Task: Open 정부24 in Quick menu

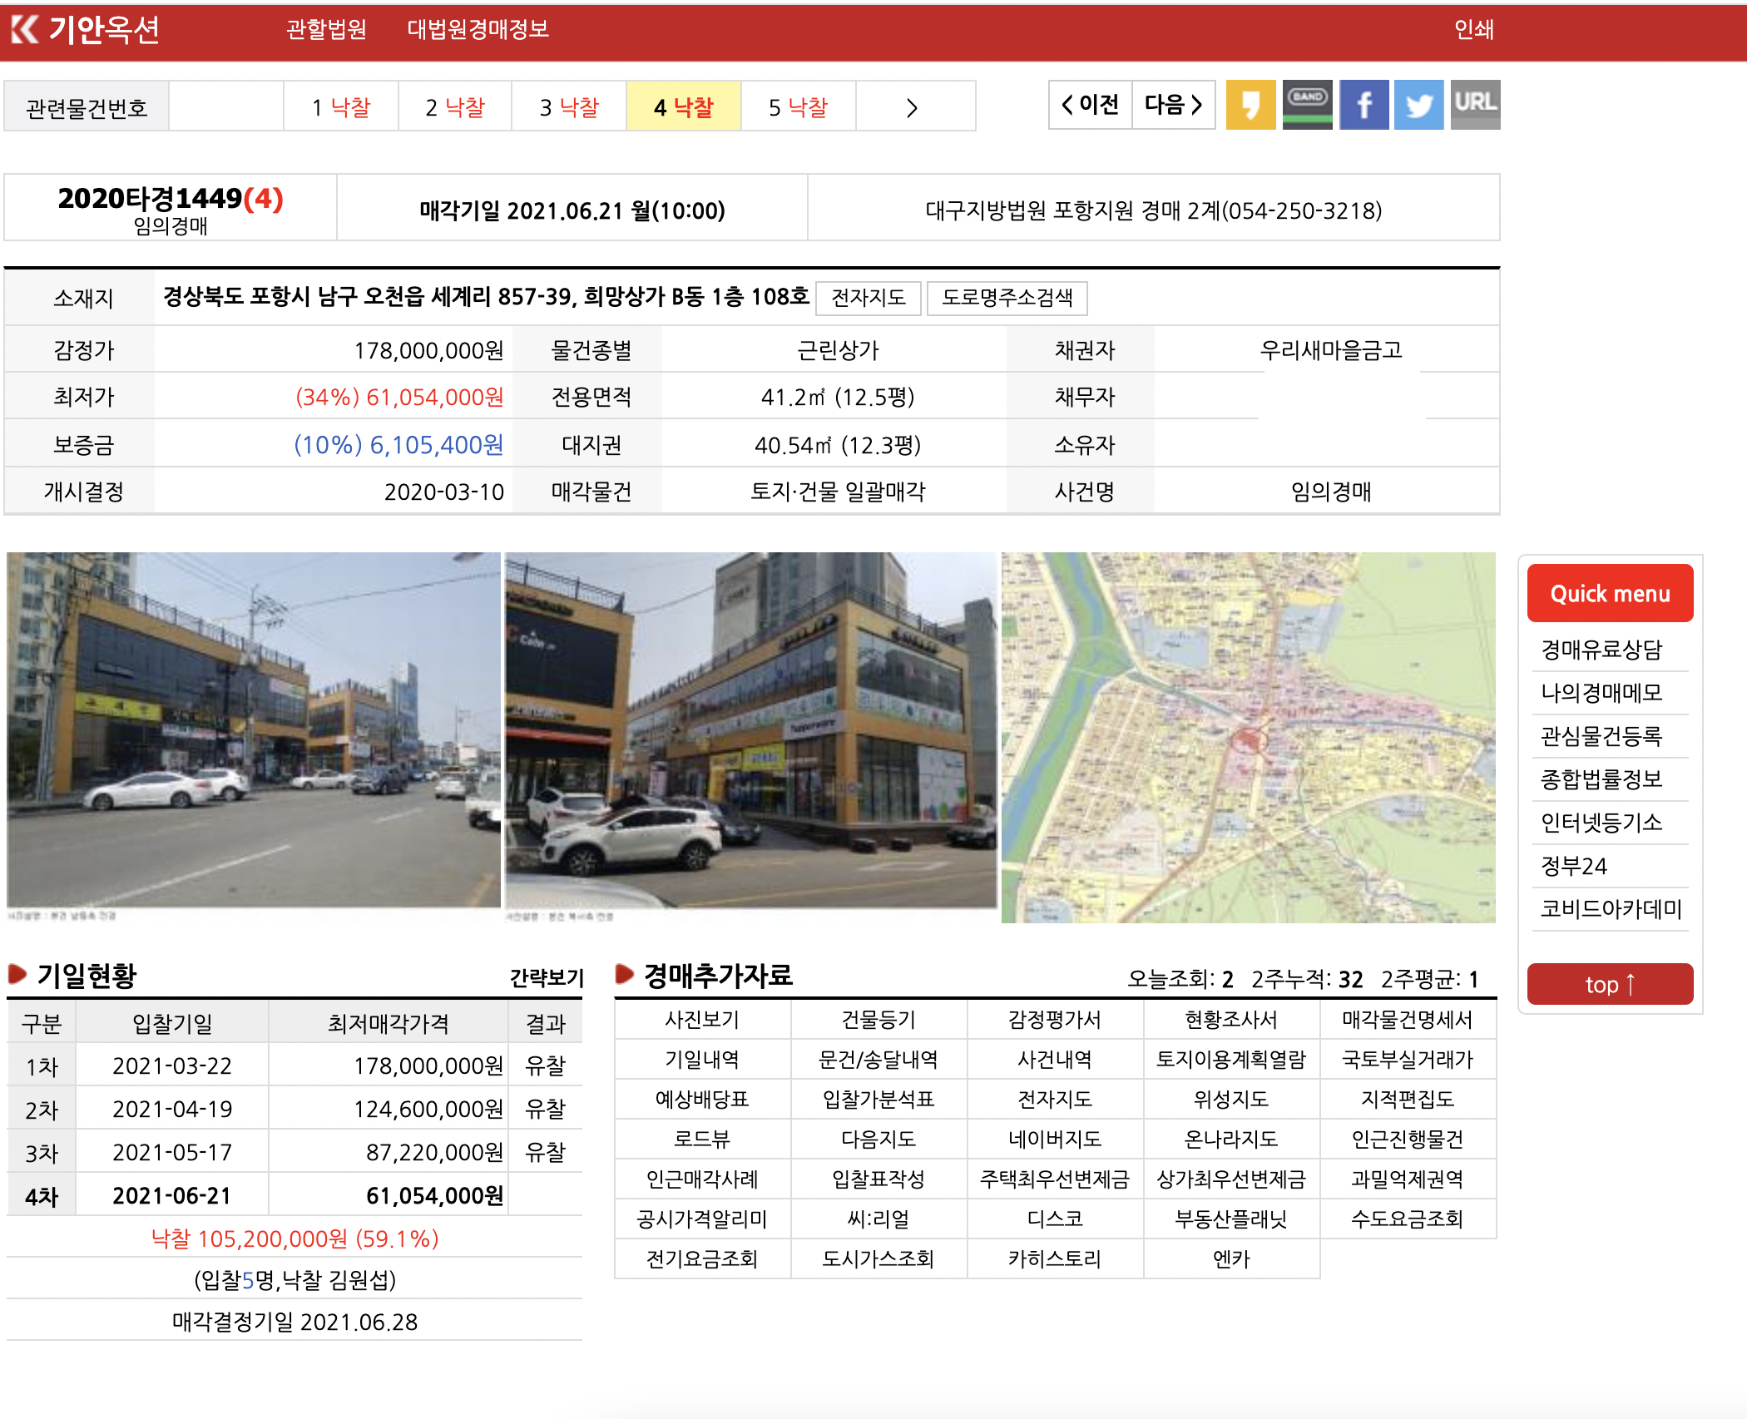Action: click(x=1574, y=866)
